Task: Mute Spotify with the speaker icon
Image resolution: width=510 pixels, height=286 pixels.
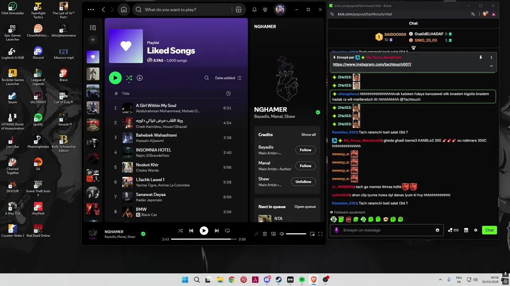Action: pos(282,234)
